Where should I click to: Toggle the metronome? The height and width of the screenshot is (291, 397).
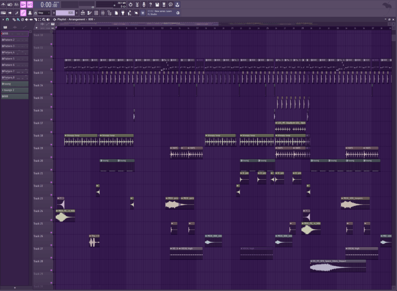pyautogui.click(x=3, y=4)
